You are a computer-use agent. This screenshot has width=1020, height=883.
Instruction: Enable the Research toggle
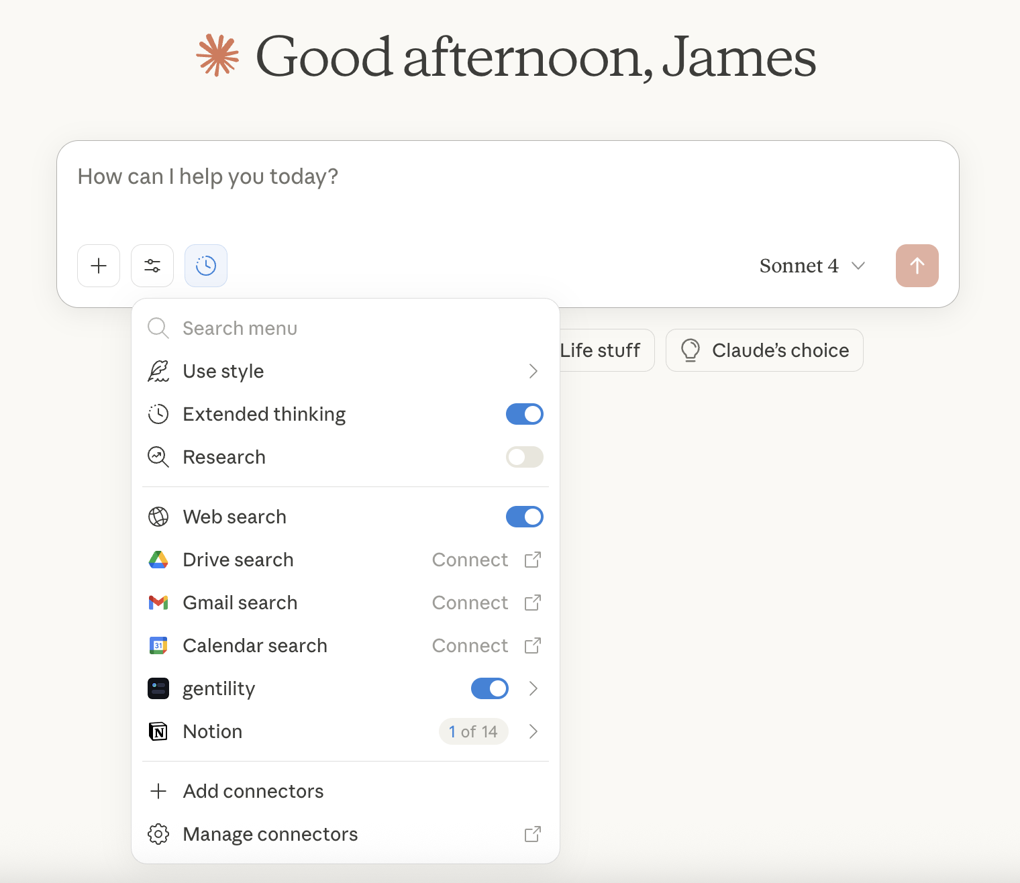524,457
